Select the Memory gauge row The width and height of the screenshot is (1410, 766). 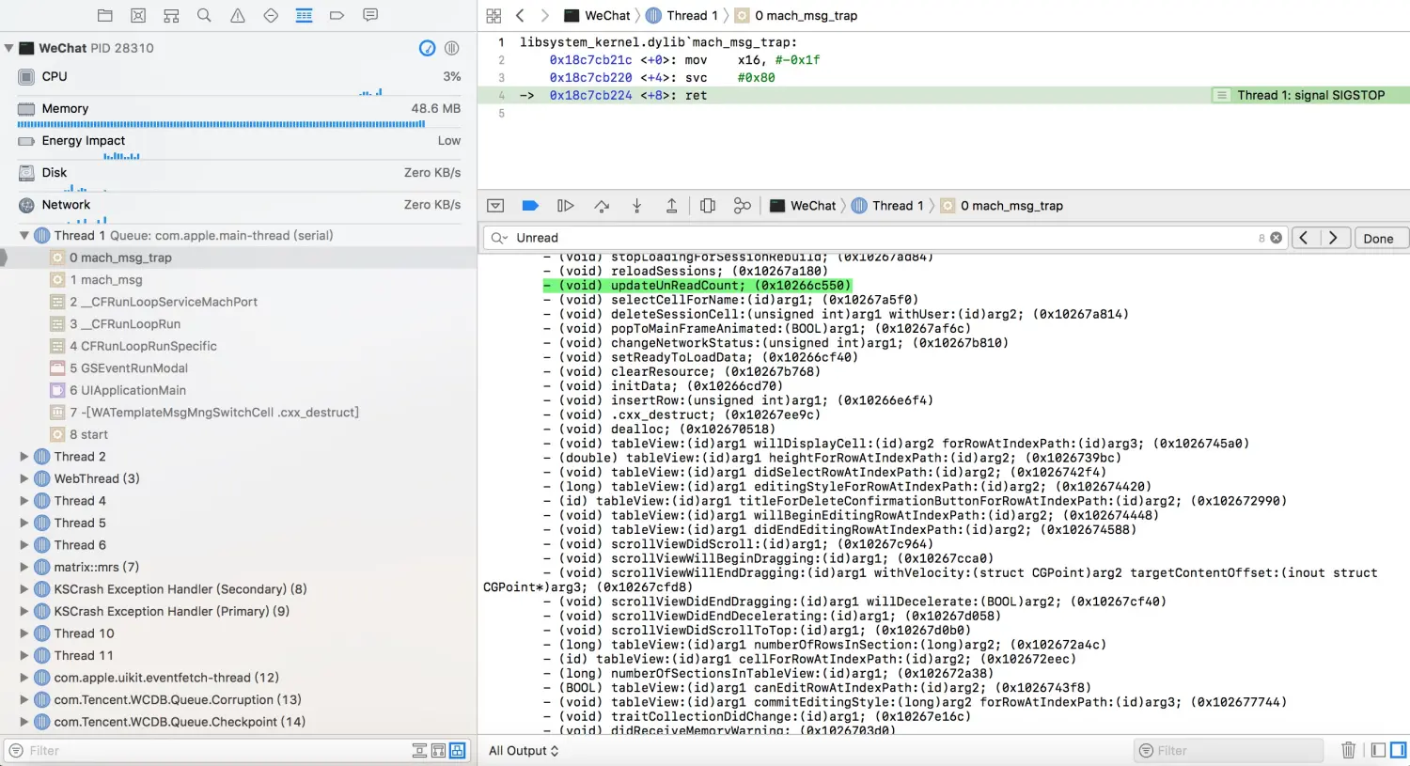(239, 113)
